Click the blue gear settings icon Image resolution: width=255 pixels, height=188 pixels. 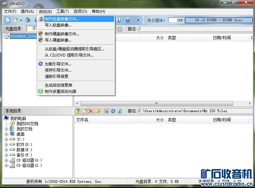coord(113,111)
